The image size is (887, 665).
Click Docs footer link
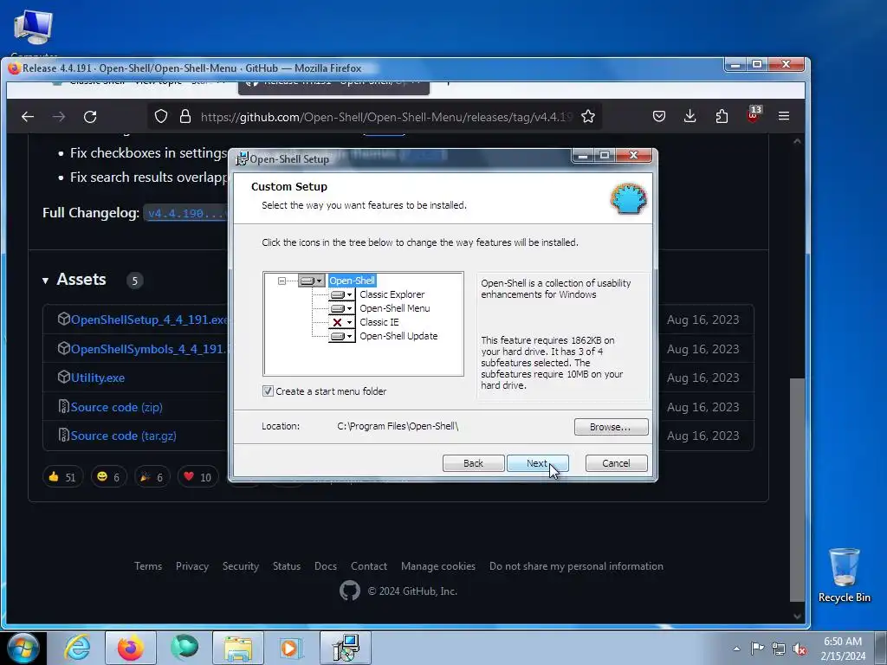click(326, 566)
